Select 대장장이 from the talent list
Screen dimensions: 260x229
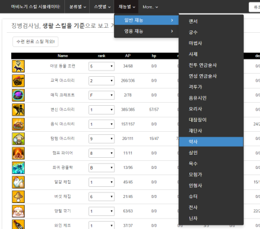211,120
